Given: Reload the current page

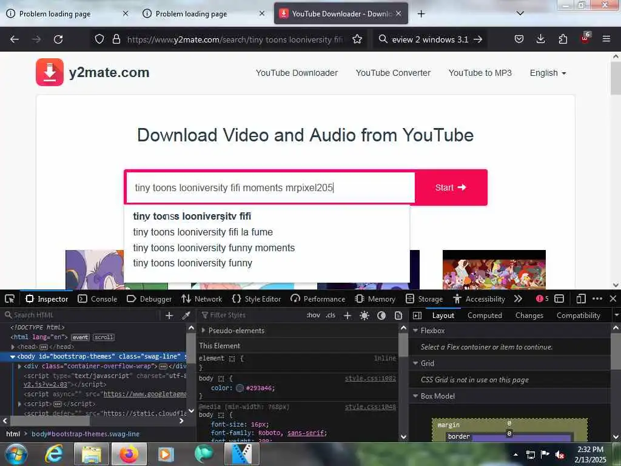Looking at the screenshot, I should 58,39.
